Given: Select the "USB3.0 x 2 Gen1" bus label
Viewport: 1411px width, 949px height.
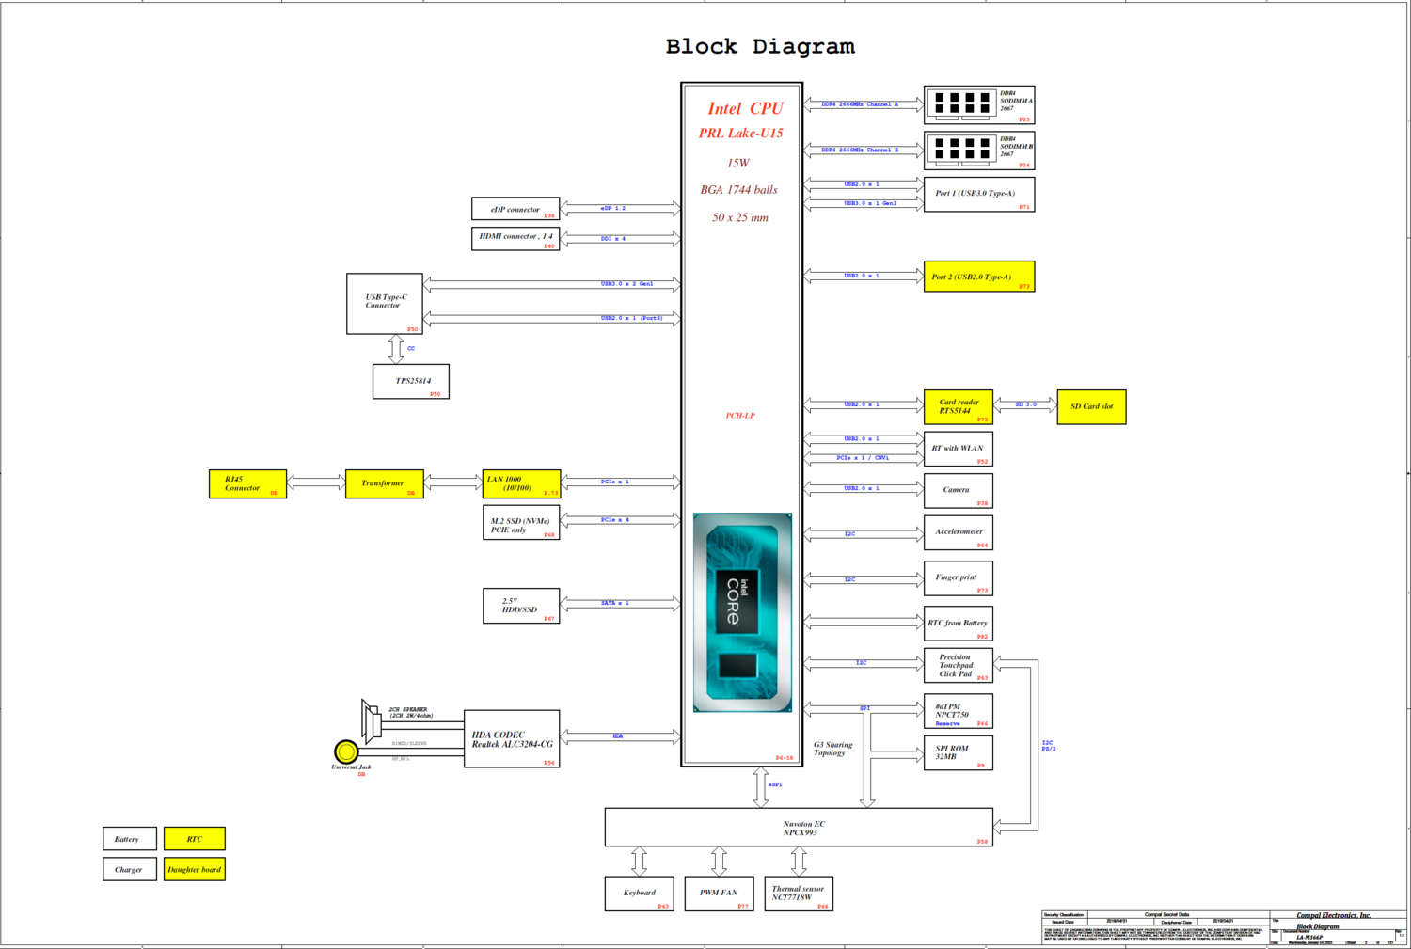Looking at the screenshot, I should click(627, 283).
